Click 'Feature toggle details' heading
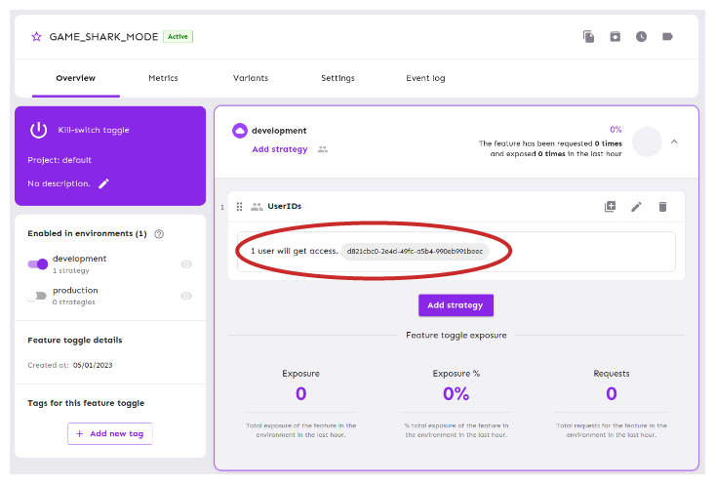The width and height of the screenshot is (715, 484). pyautogui.click(x=75, y=341)
